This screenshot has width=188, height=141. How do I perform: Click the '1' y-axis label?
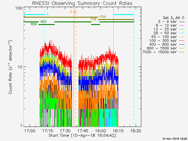coord(21,125)
